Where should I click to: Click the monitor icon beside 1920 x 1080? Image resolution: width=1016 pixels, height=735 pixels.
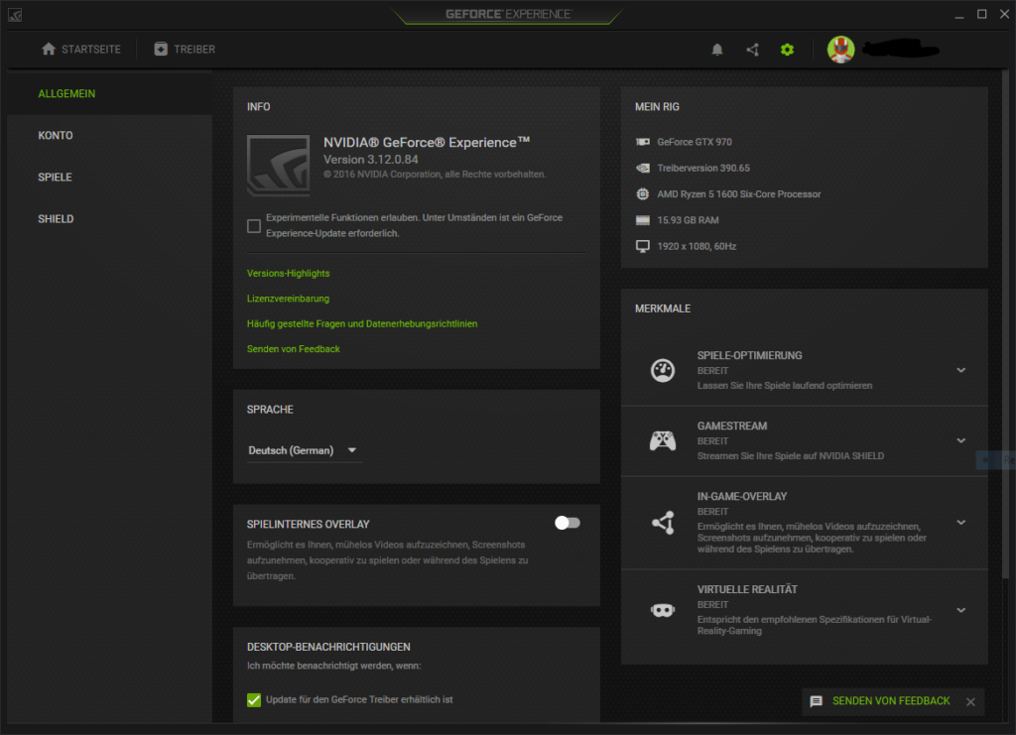click(642, 246)
